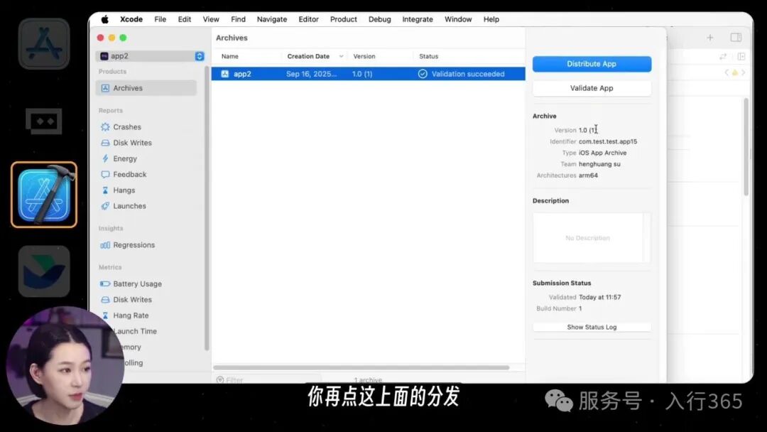Open the Product menu
This screenshot has width=767, height=432.
[x=343, y=19]
